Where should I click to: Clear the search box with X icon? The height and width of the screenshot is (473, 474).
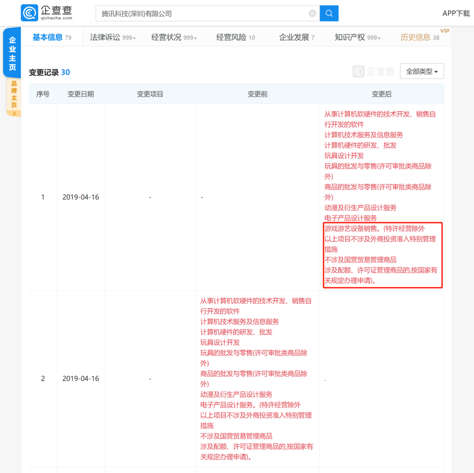point(312,13)
